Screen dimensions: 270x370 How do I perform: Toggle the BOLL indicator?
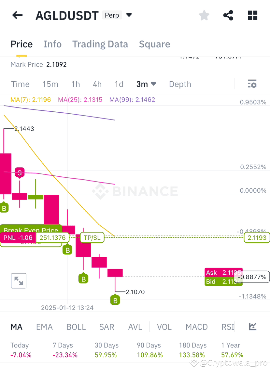click(76, 327)
